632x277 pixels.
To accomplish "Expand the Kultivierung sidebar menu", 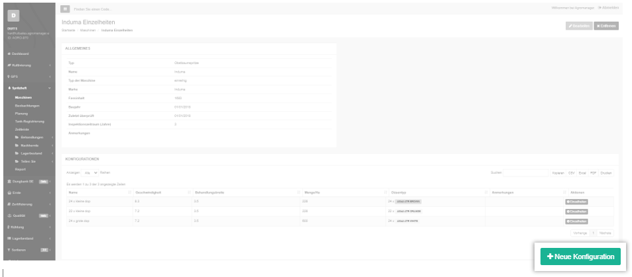I will (29, 65).
